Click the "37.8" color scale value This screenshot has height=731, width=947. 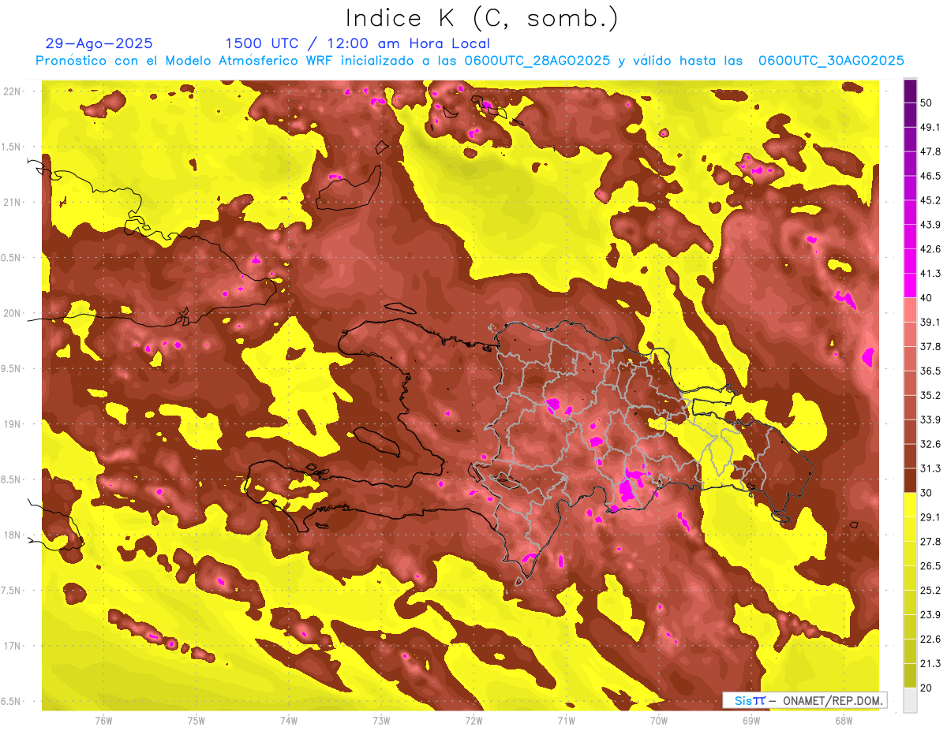click(x=930, y=346)
